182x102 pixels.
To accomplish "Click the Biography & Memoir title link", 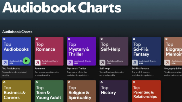I will (173, 69).
